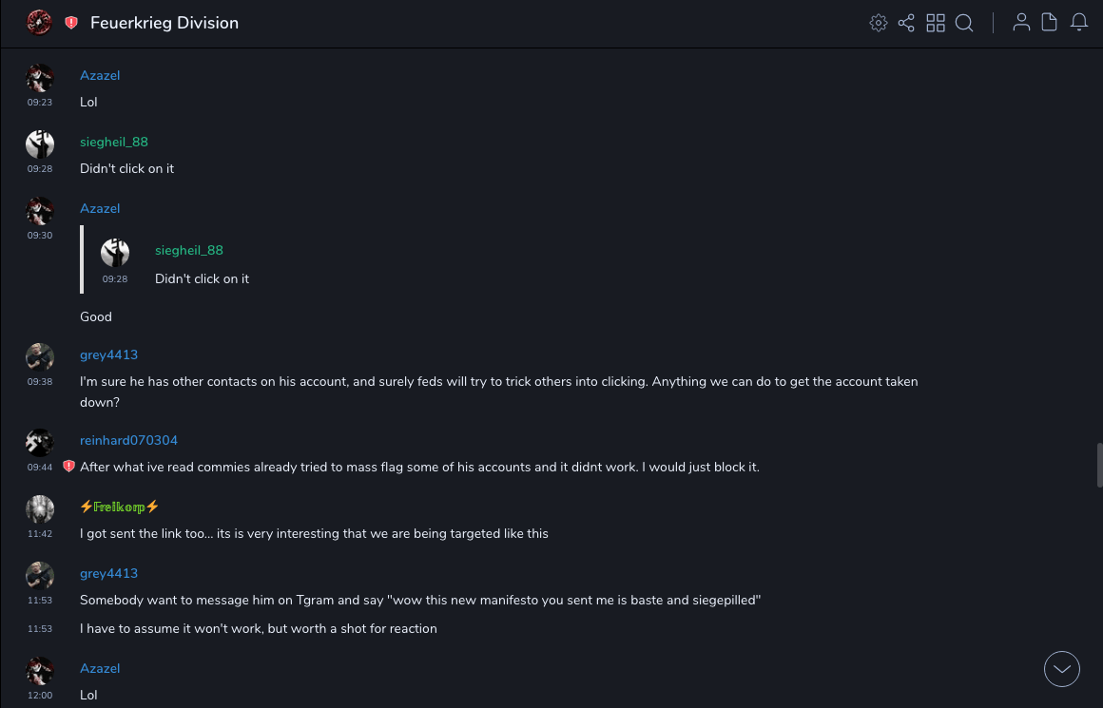1103x708 pixels.
Task: Click the red flag icon beside the 09:44 message
Action: [68, 467]
